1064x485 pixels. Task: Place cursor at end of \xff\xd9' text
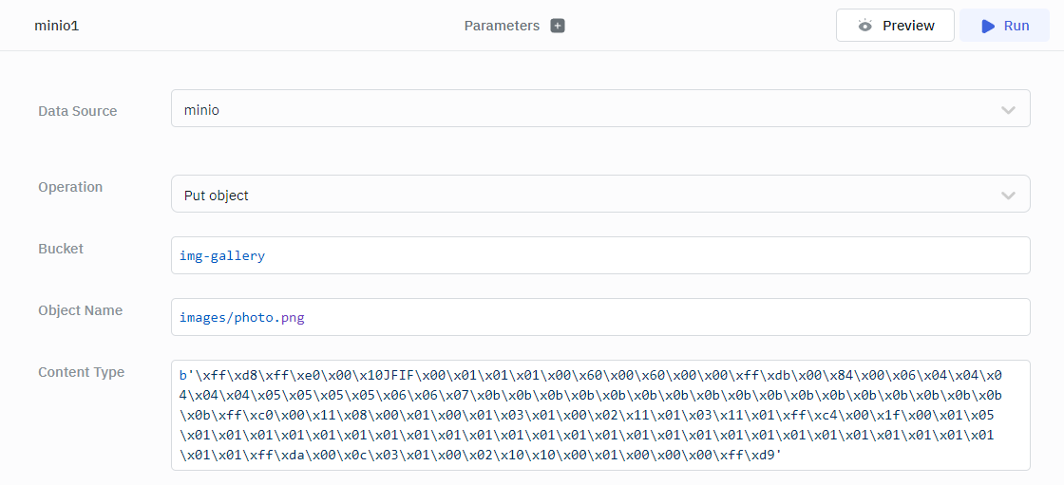pyautogui.click(x=784, y=455)
